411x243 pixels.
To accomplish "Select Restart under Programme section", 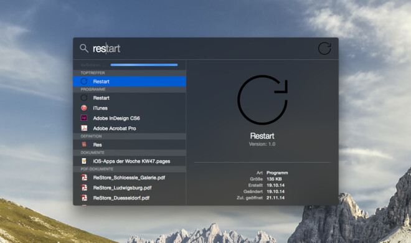I will 130,98.
